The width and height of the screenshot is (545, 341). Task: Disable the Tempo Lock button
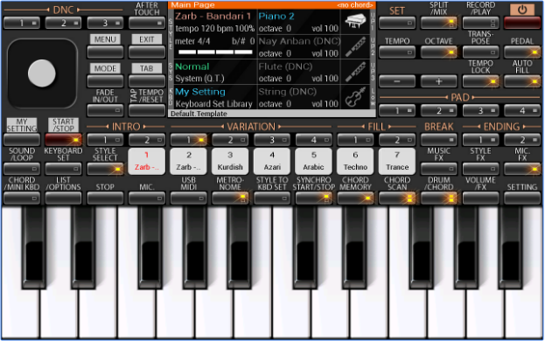tap(480, 81)
